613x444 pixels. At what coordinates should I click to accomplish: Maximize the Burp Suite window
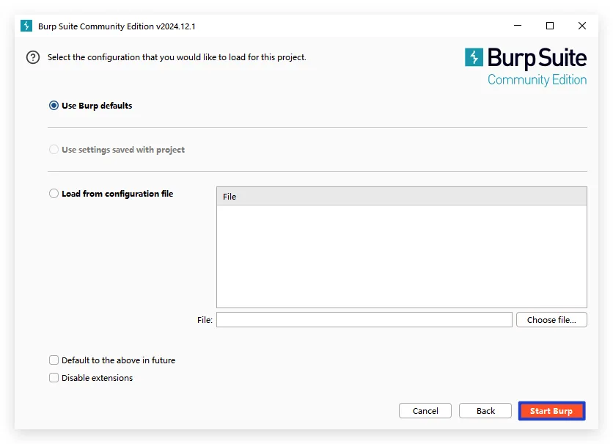pos(550,26)
